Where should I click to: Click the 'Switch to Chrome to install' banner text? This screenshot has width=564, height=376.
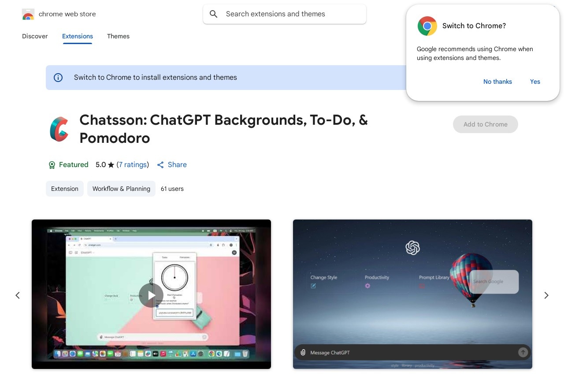tap(156, 78)
